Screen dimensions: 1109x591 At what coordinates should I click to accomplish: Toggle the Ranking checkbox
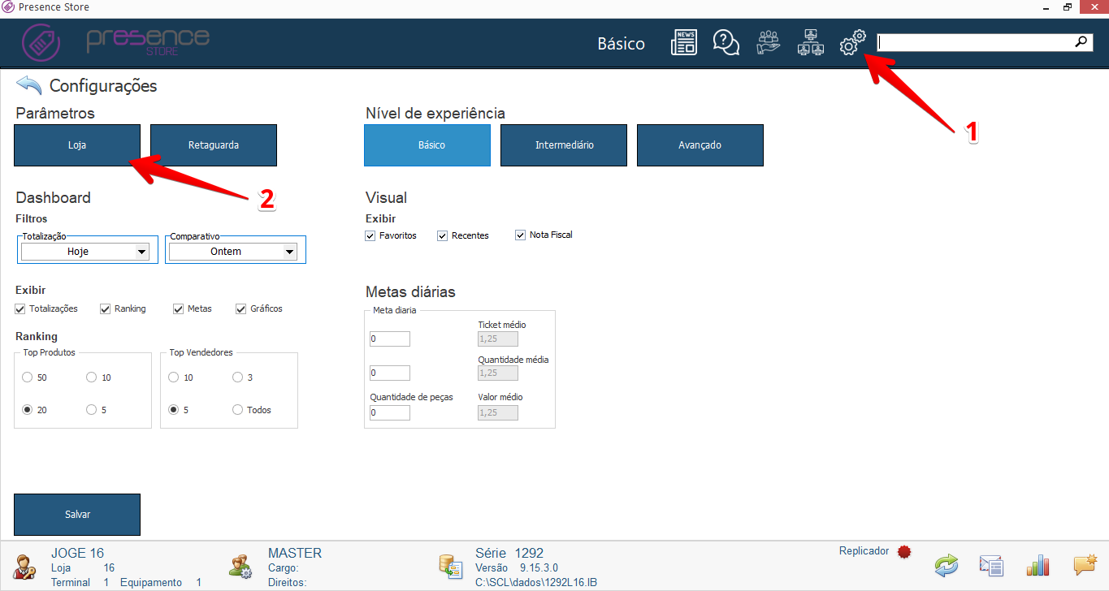point(105,308)
